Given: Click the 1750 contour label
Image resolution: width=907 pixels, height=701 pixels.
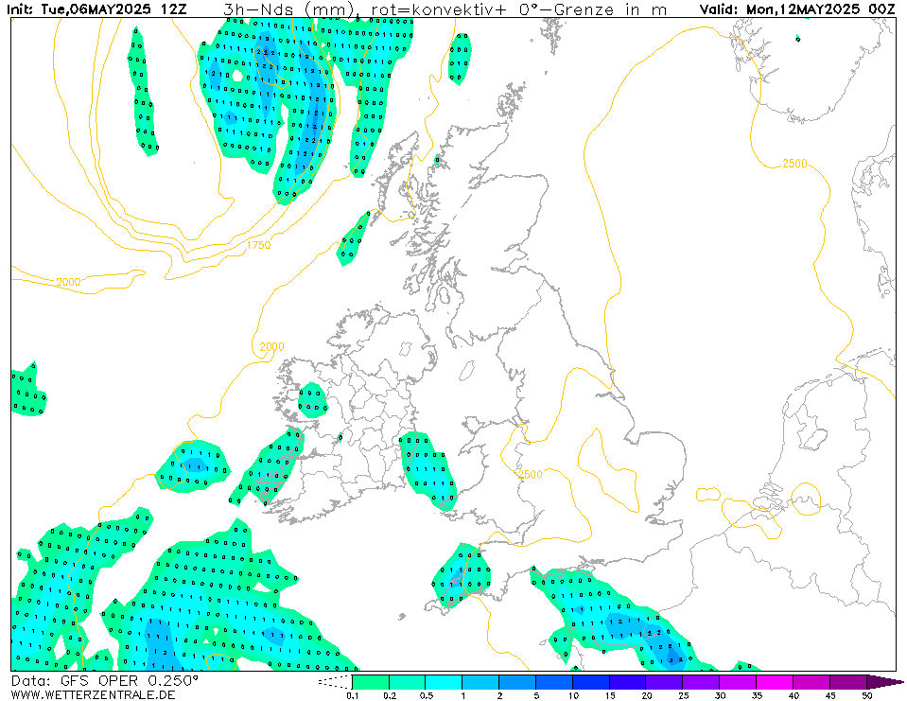Looking at the screenshot, I should pos(258,245).
